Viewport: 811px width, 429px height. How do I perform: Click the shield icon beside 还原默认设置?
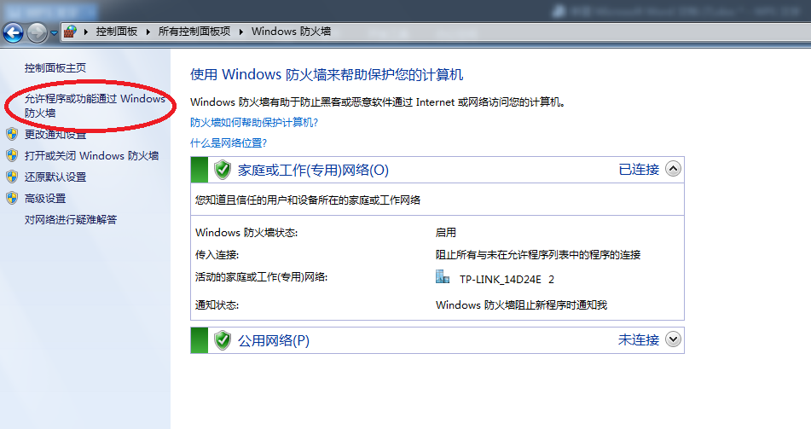(x=12, y=177)
